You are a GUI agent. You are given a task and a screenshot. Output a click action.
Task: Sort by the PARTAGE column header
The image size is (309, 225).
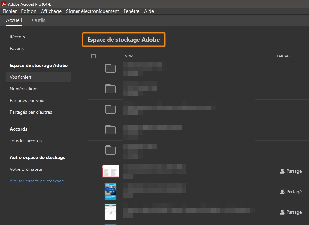pyautogui.click(x=284, y=56)
